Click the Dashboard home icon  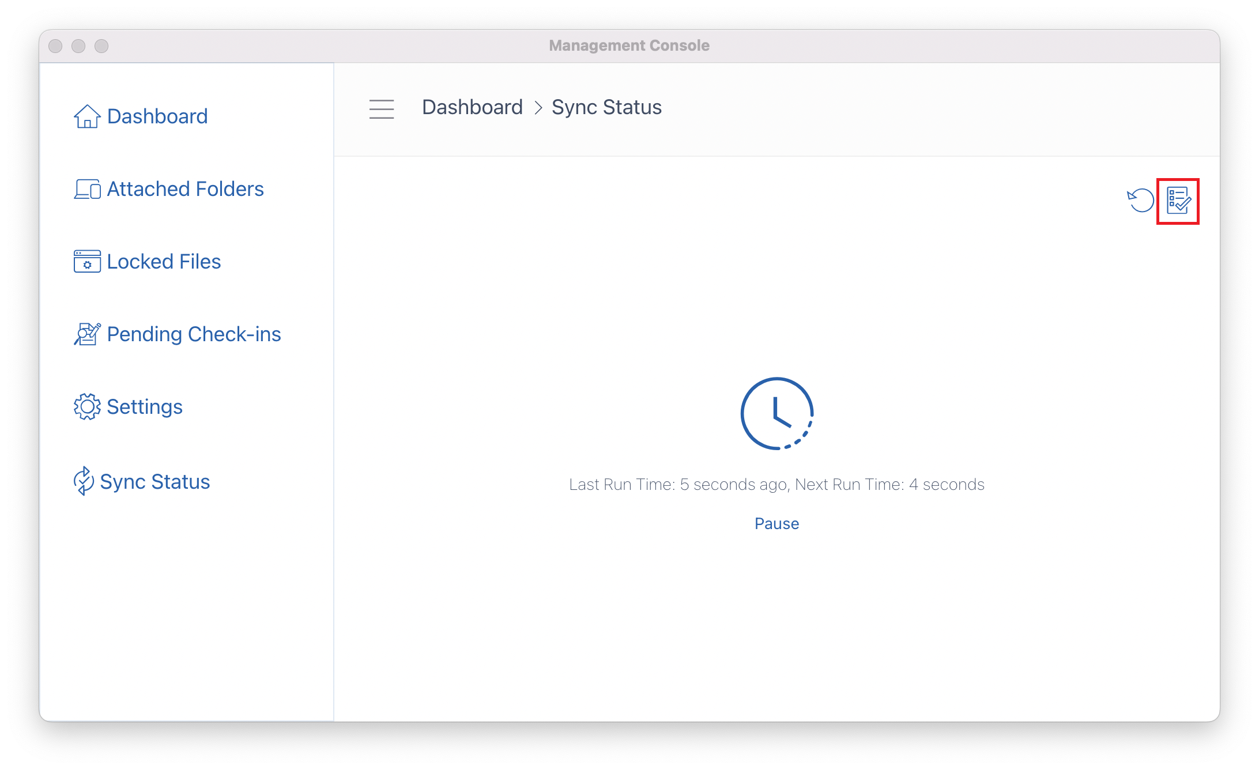coord(87,116)
